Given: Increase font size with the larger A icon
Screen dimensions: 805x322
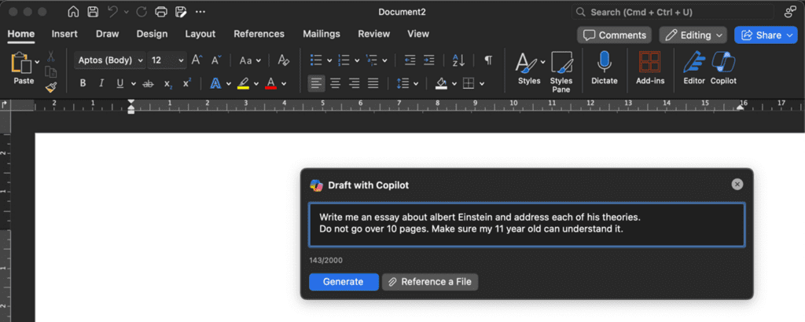Looking at the screenshot, I should click(x=197, y=60).
